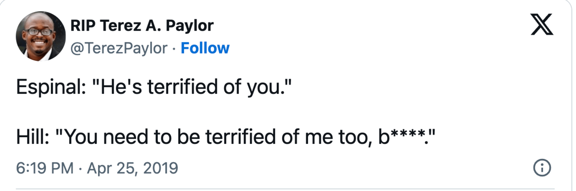Click empty header space right of Follow
Viewport: 576px width, 191px height.
tap(357, 48)
